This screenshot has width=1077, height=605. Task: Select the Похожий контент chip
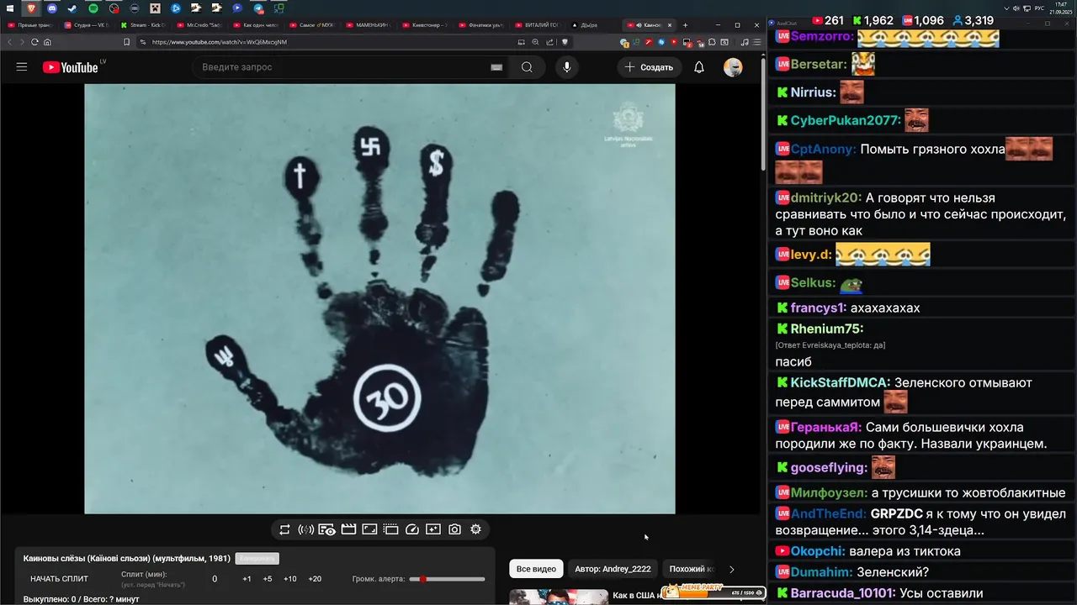[690, 569]
